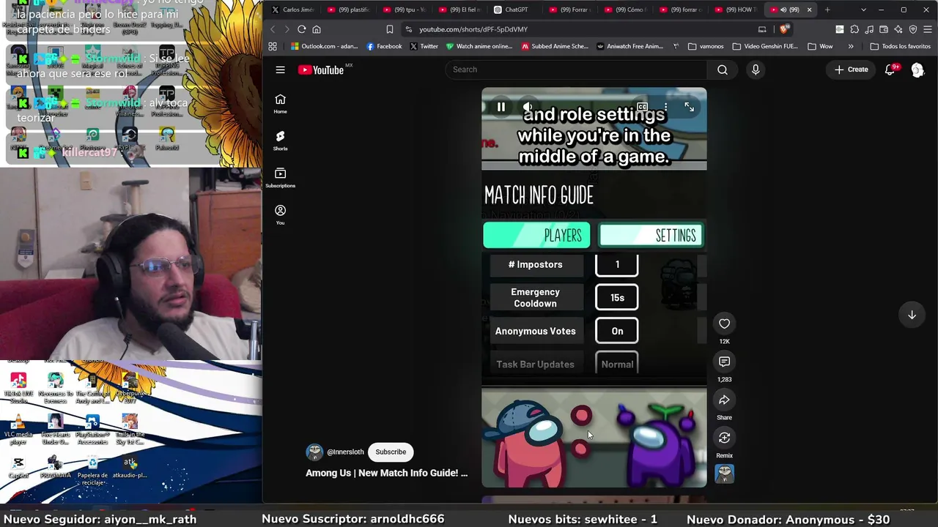This screenshot has width=938, height=527.
Task: Select PRAGMATA desktop shortcut
Action: point(55,467)
